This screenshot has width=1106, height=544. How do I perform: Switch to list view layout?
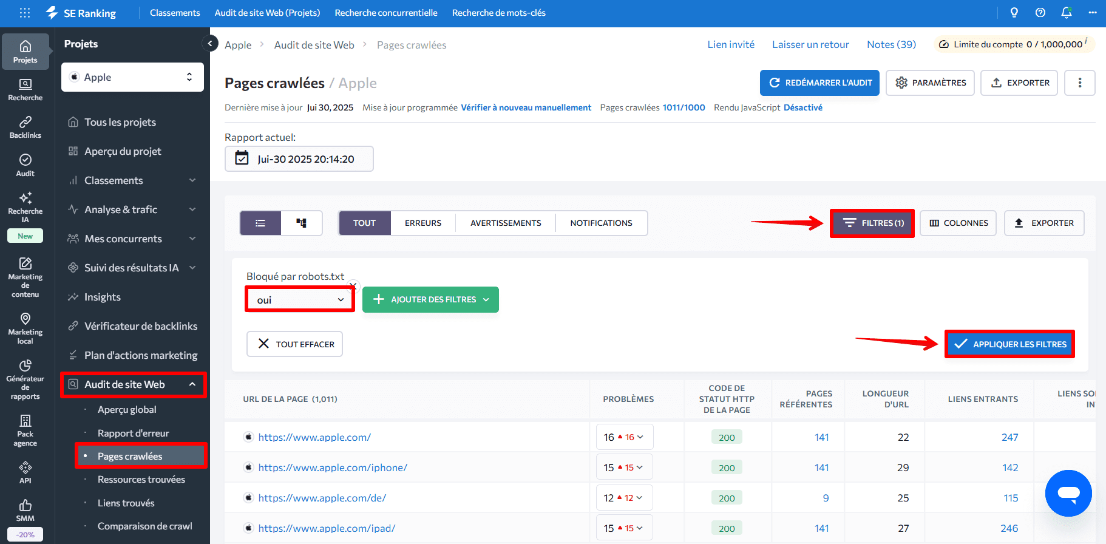point(260,223)
